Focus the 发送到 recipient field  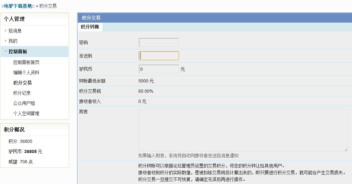[x=159, y=56]
